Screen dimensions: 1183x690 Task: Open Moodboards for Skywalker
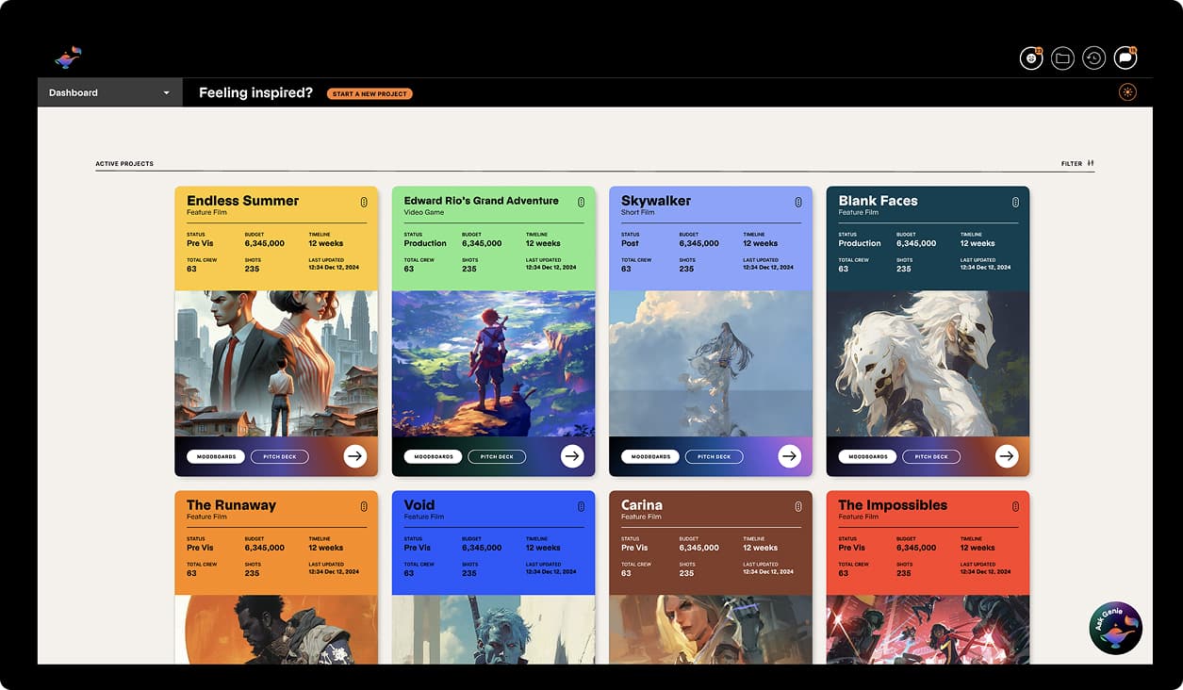(x=650, y=456)
